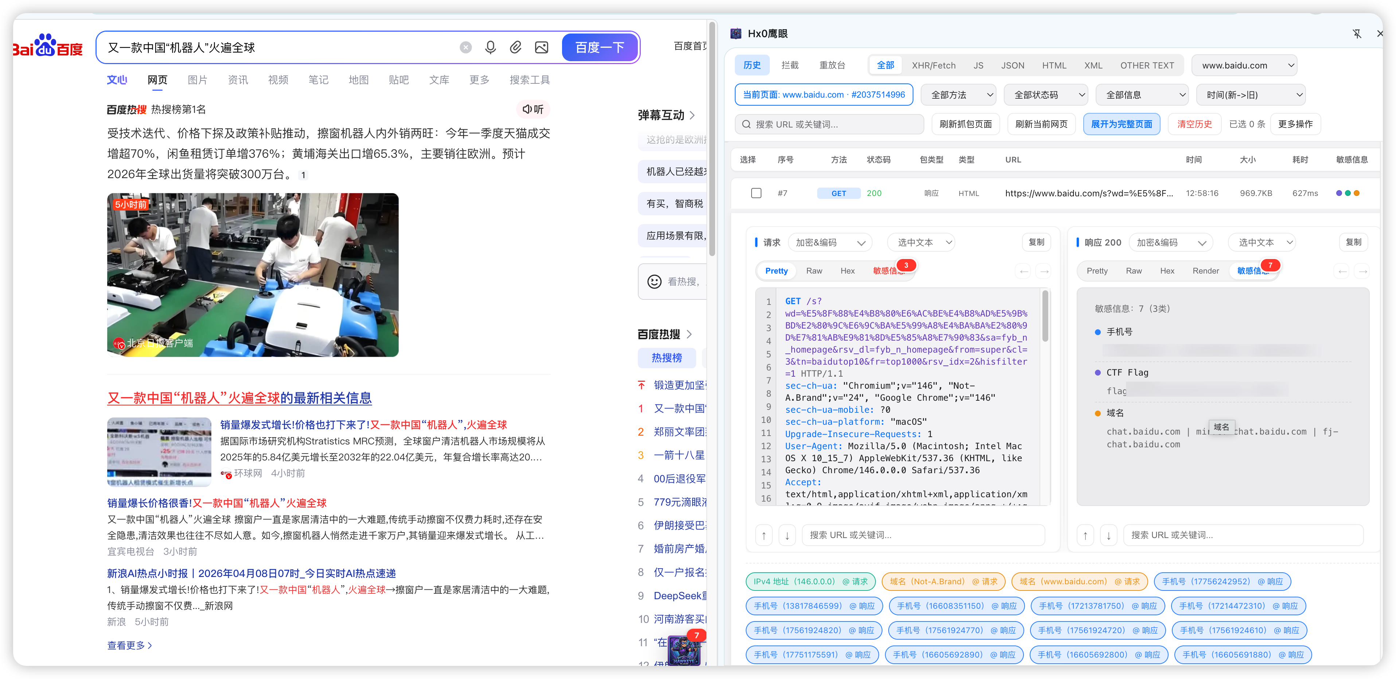Filter by XHR/Fetch type
The height and width of the screenshot is (679, 1396).
(933, 66)
